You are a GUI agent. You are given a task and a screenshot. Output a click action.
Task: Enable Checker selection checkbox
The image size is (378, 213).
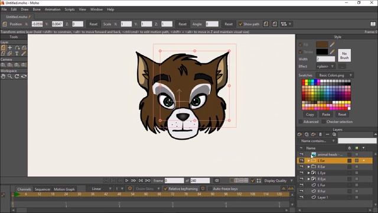pyautogui.click(x=324, y=122)
